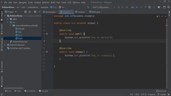The height and width of the screenshot is (96, 171).
Task: Toggle the Favorites tool window side tab
Action: click(2, 81)
